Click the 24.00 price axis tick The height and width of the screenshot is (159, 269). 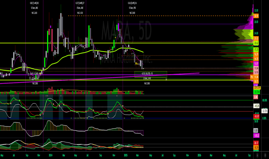coord(256,33)
